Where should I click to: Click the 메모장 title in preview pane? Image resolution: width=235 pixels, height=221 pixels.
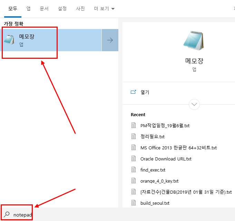tap(194, 61)
